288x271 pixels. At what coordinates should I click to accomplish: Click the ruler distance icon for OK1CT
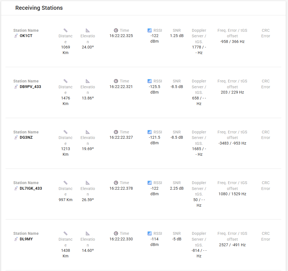tap(65, 30)
